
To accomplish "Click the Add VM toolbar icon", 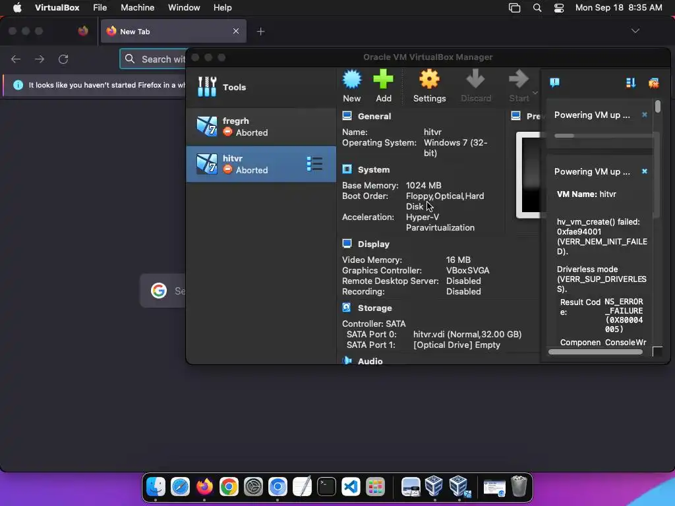I will (x=383, y=80).
